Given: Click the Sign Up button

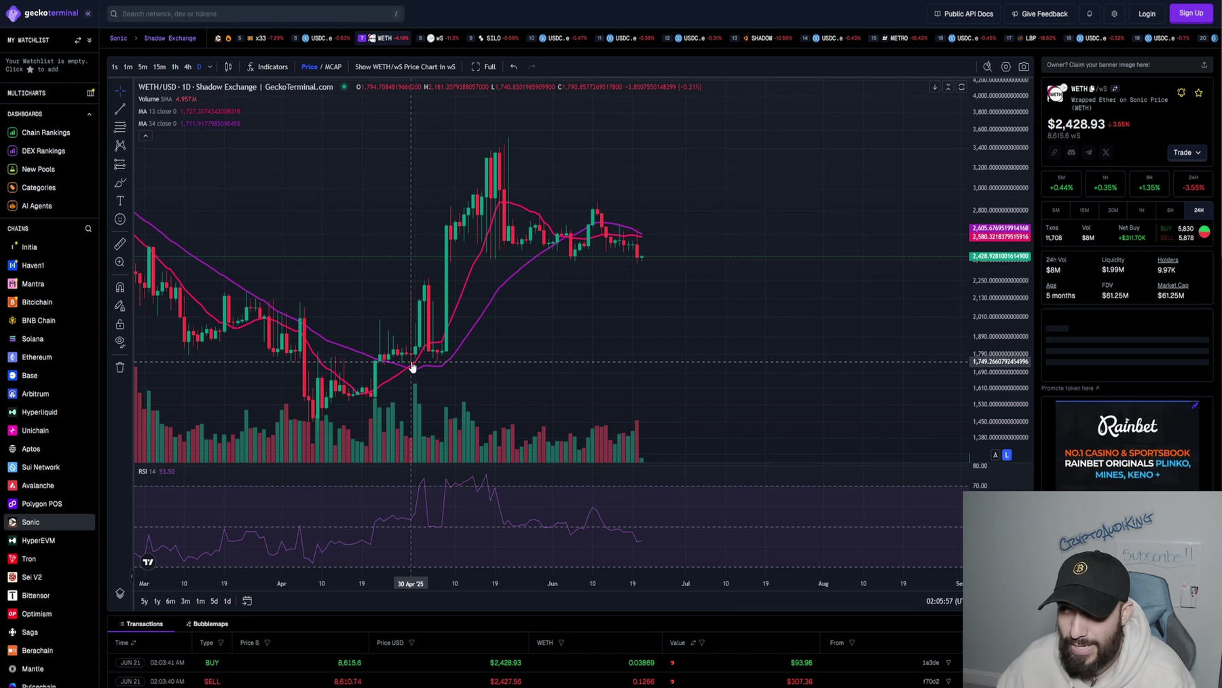Looking at the screenshot, I should point(1191,14).
